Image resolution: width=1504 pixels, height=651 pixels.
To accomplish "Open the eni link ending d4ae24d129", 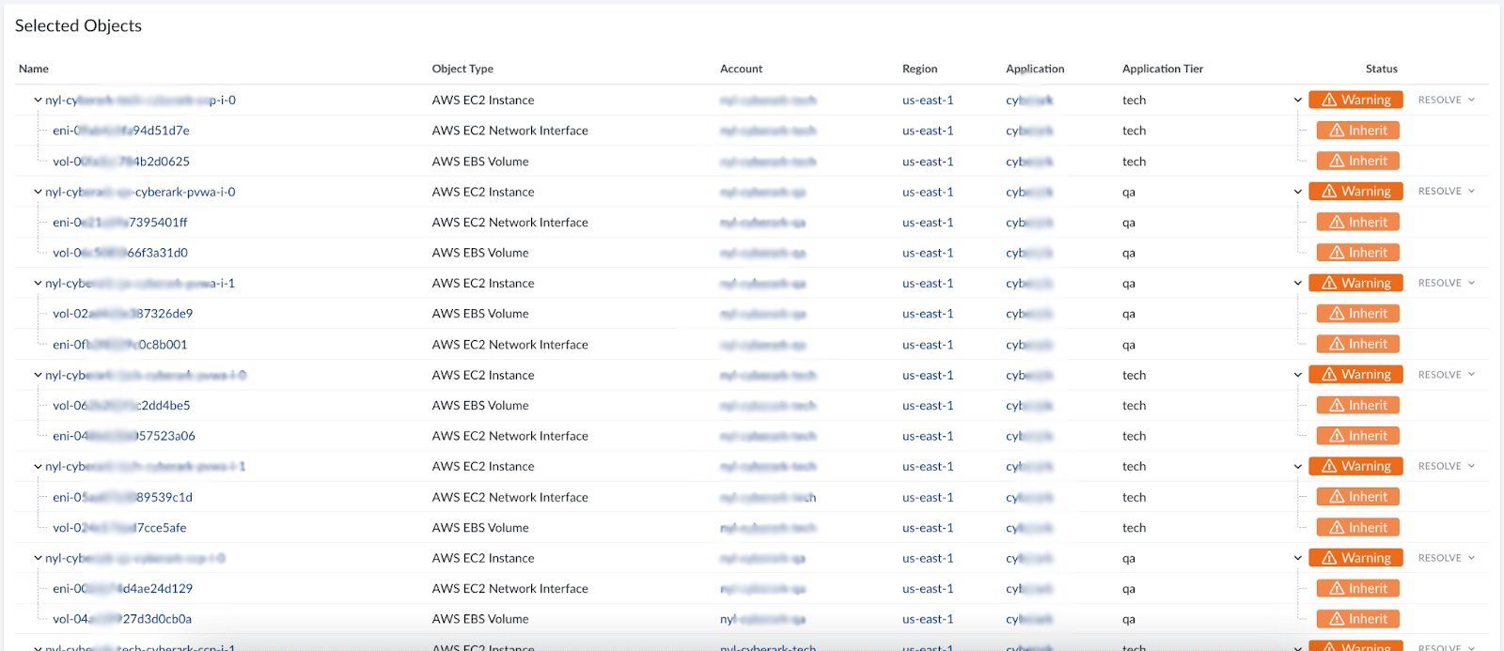I will coord(122,589).
